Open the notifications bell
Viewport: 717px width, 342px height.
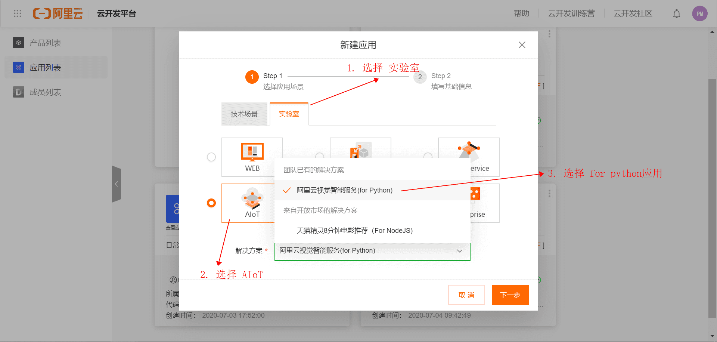click(677, 14)
